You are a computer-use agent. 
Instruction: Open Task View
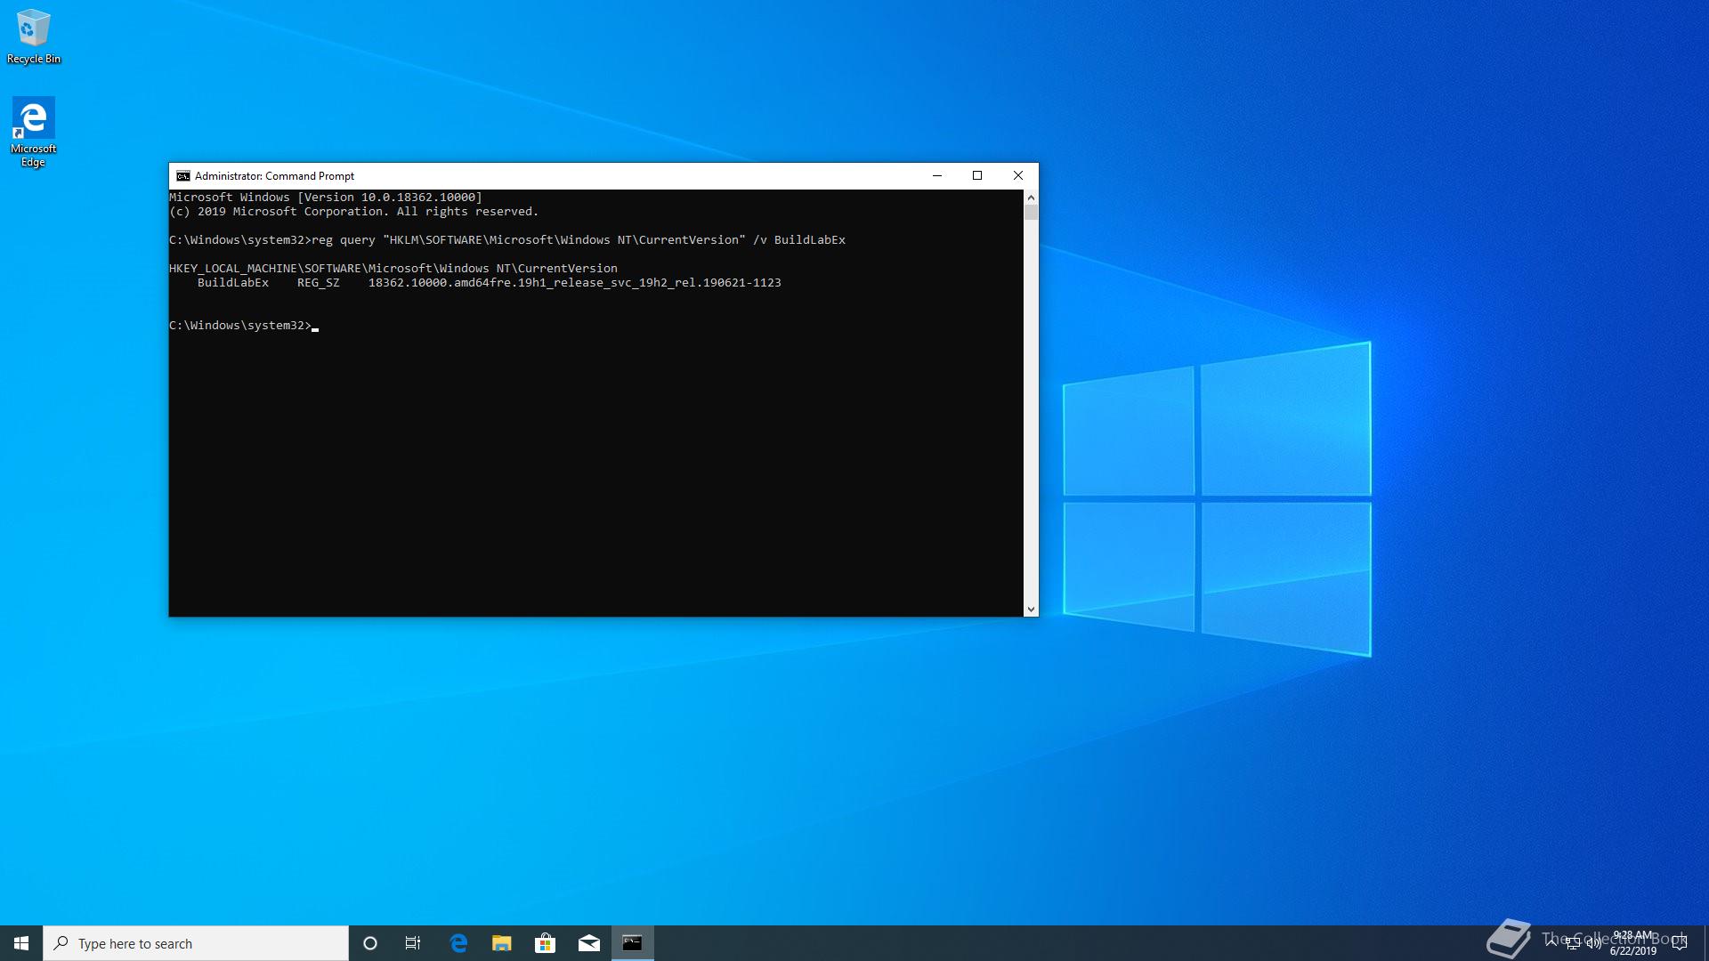(413, 942)
